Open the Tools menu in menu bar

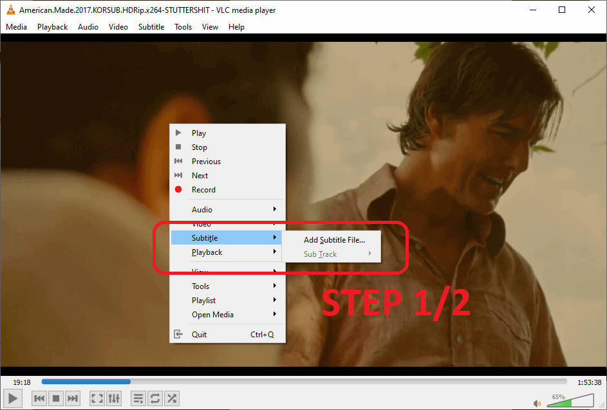coord(183,27)
